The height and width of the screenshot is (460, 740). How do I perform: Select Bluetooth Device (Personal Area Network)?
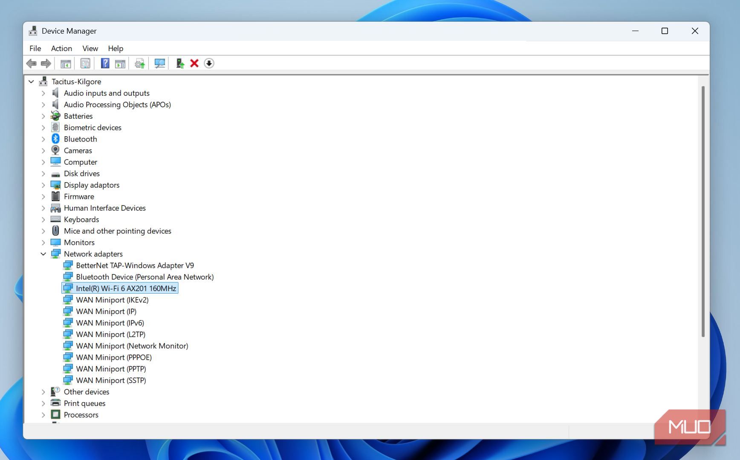click(x=145, y=277)
